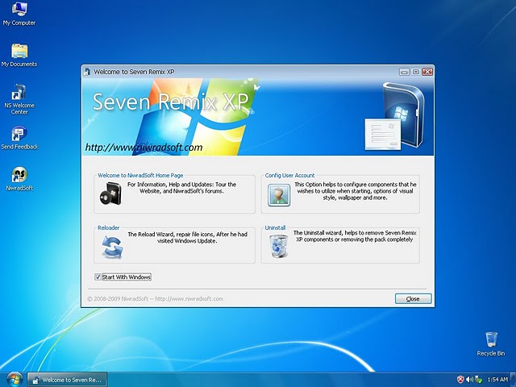Open the Start orb menu
Viewport: 516px width, 387px height.
[14, 380]
